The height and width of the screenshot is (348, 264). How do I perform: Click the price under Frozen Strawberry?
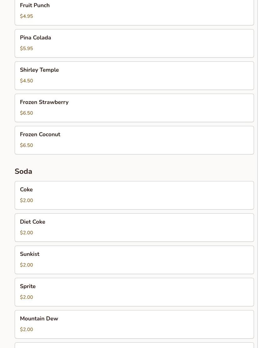pyautogui.click(x=26, y=113)
